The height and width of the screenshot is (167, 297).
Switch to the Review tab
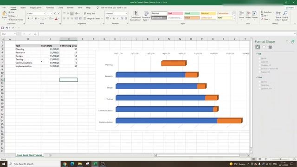click(70, 7)
